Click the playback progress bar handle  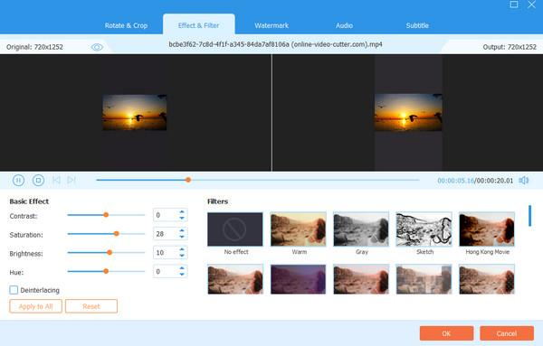(x=188, y=180)
